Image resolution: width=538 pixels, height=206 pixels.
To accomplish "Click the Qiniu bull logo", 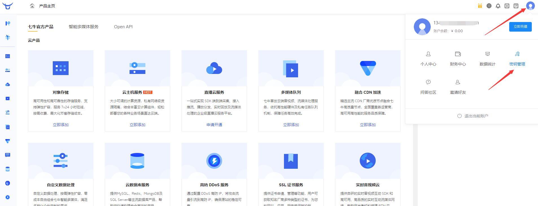I will 8,6.
